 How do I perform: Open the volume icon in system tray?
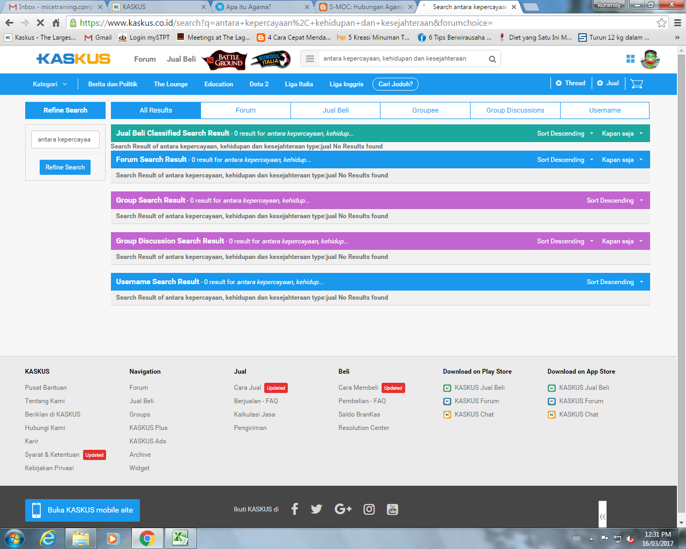coord(630,539)
